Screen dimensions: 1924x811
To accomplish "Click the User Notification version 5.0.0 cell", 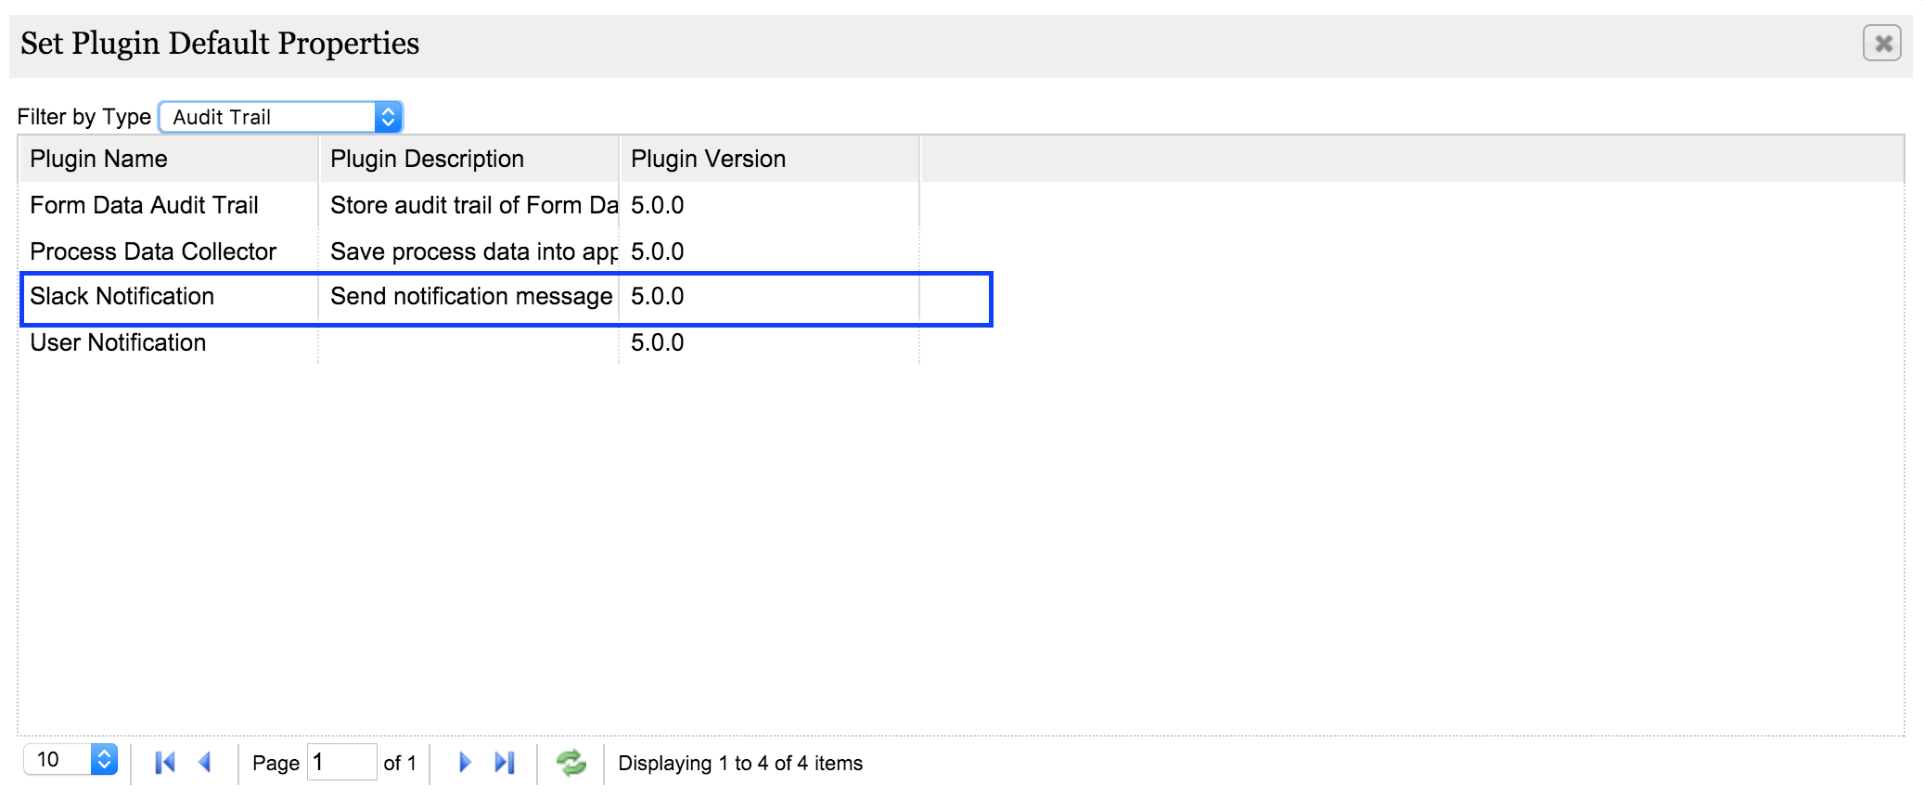I will click(x=658, y=343).
